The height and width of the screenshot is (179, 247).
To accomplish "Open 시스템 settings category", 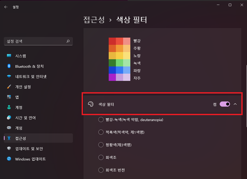I will coord(38,56).
